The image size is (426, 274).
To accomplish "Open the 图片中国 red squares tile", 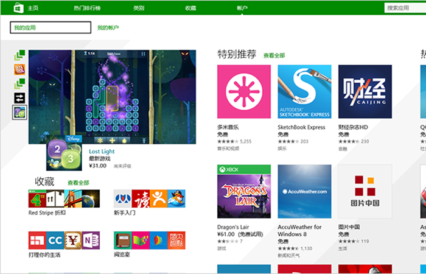I will pos(365,191).
